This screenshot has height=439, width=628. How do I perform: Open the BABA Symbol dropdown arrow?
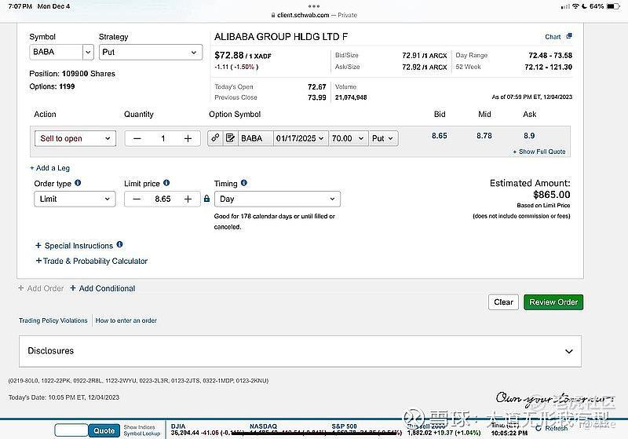[x=88, y=52]
